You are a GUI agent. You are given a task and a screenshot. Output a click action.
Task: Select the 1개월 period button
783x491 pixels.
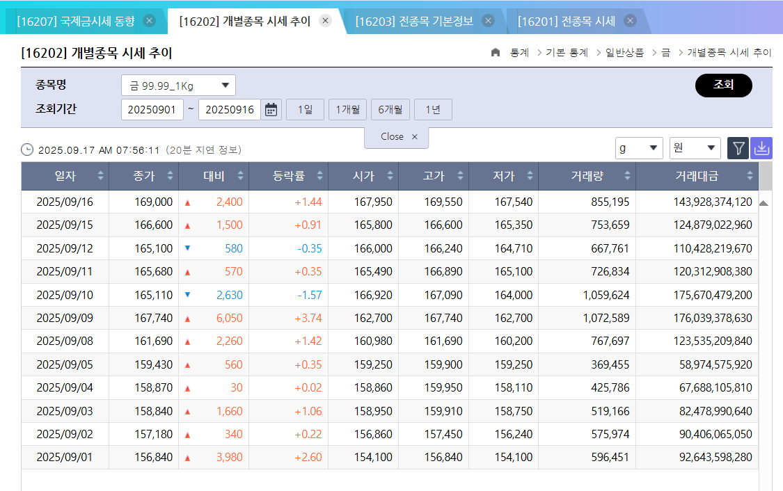[347, 109]
